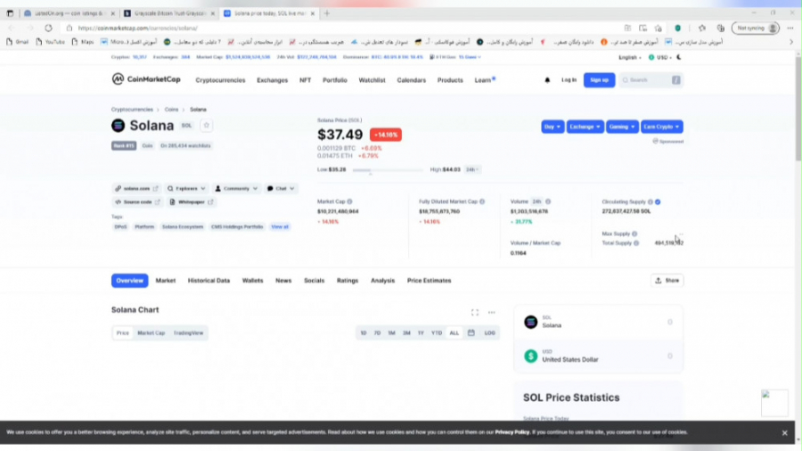Open the Products nav menu

click(x=450, y=80)
